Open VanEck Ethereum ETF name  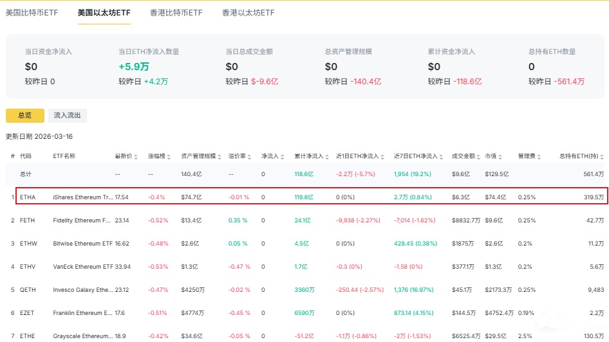[83, 267]
